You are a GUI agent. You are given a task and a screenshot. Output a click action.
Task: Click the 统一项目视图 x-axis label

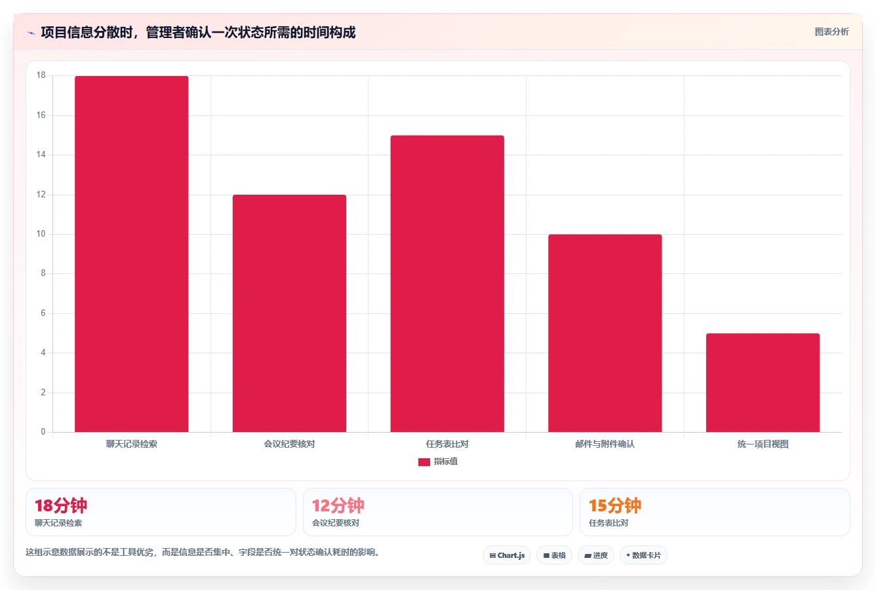tap(763, 444)
